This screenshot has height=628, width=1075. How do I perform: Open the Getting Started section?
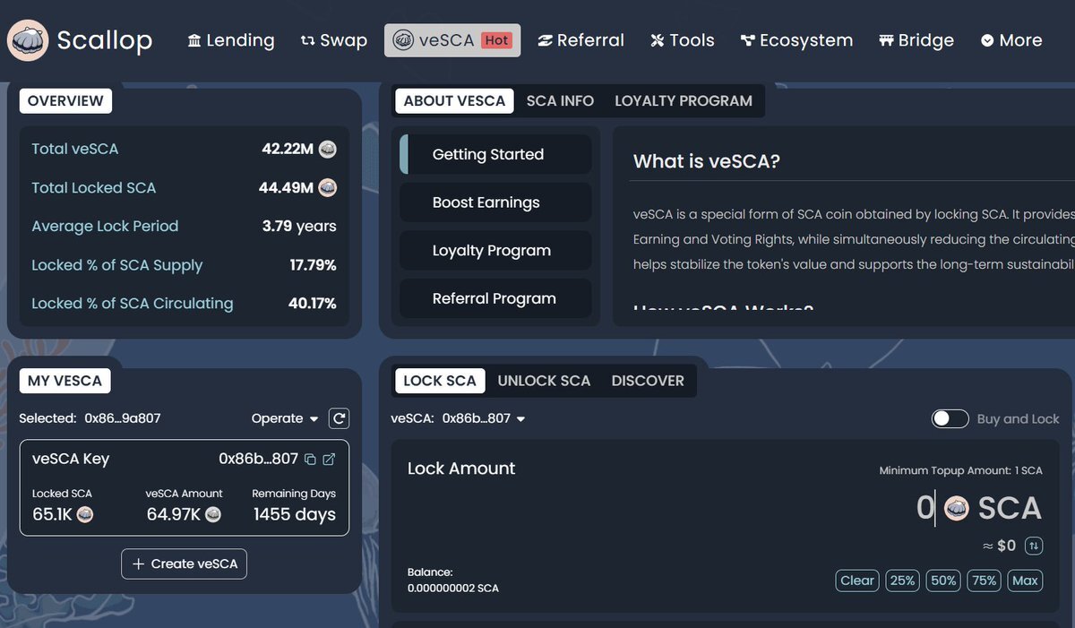pyautogui.click(x=495, y=154)
